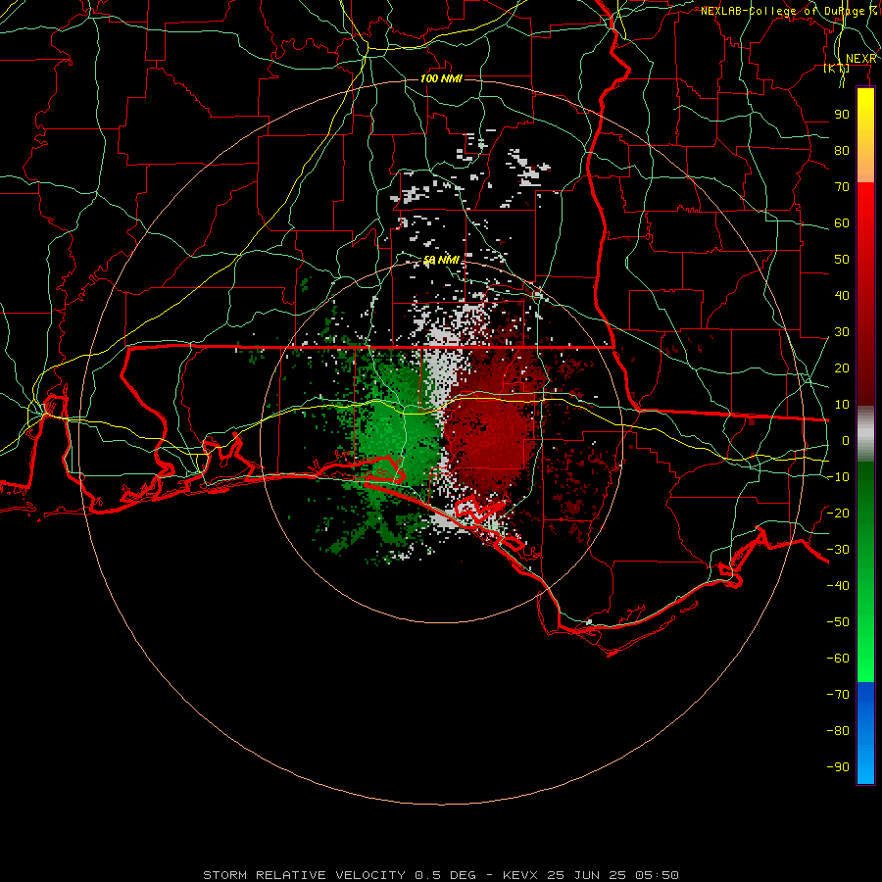Click the blue segment of the color bar

point(865,733)
